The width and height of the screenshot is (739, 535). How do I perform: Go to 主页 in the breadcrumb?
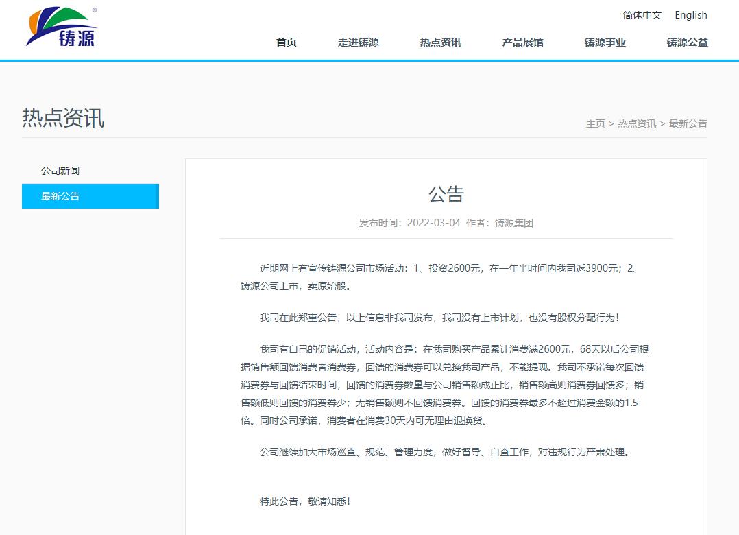click(x=595, y=123)
